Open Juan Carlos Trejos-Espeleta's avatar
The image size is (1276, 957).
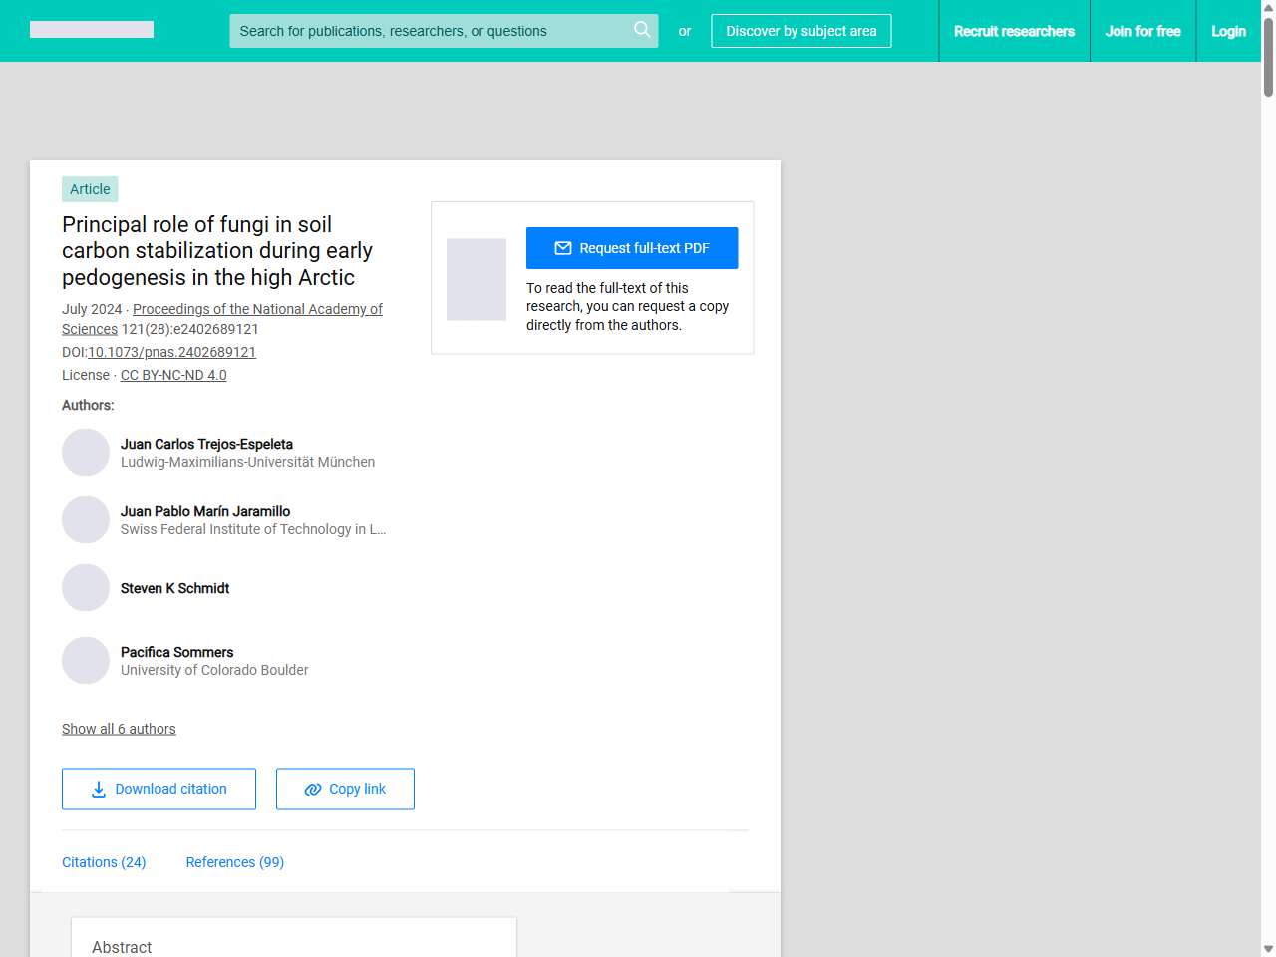point(86,453)
